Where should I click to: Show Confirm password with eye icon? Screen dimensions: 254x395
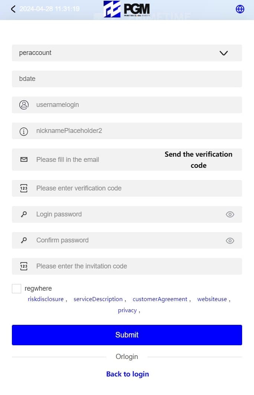click(x=230, y=241)
